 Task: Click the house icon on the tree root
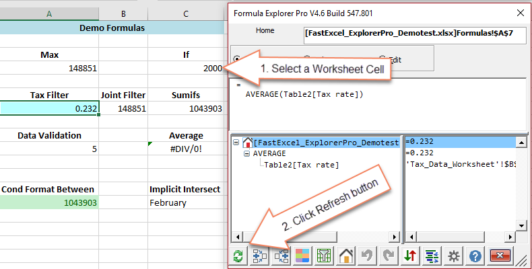pyautogui.click(x=248, y=143)
